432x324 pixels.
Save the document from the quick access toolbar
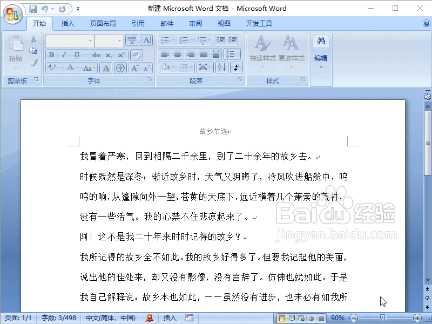click(33, 9)
